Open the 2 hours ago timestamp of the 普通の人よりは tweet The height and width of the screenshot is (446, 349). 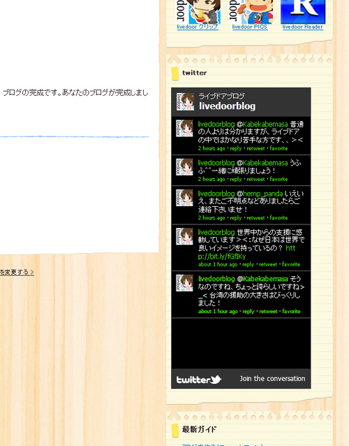pyautogui.click(x=211, y=148)
